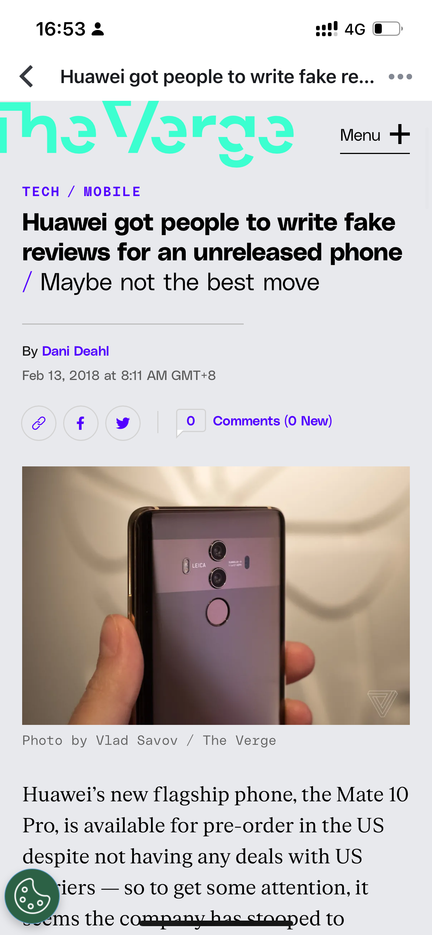Tap the home indicator bar at bottom

click(216, 924)
